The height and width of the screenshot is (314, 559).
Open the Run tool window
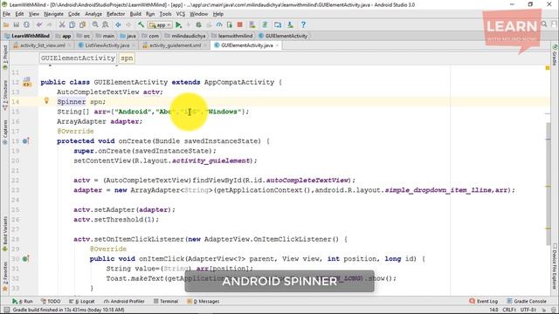23,301
